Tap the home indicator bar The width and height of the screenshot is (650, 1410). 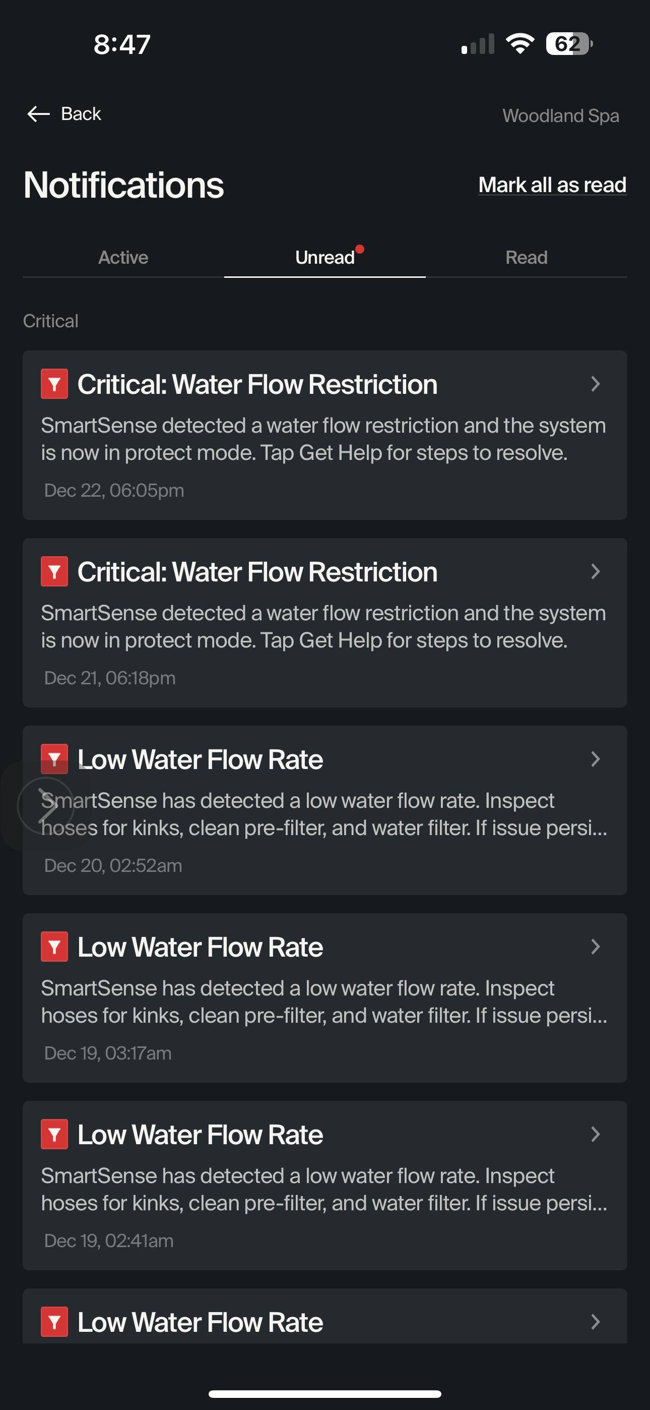tap(325, 1393)
